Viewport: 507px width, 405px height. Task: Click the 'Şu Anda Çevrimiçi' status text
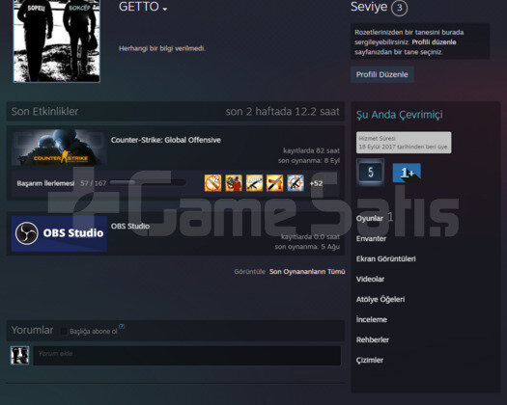tap(400, 115)
